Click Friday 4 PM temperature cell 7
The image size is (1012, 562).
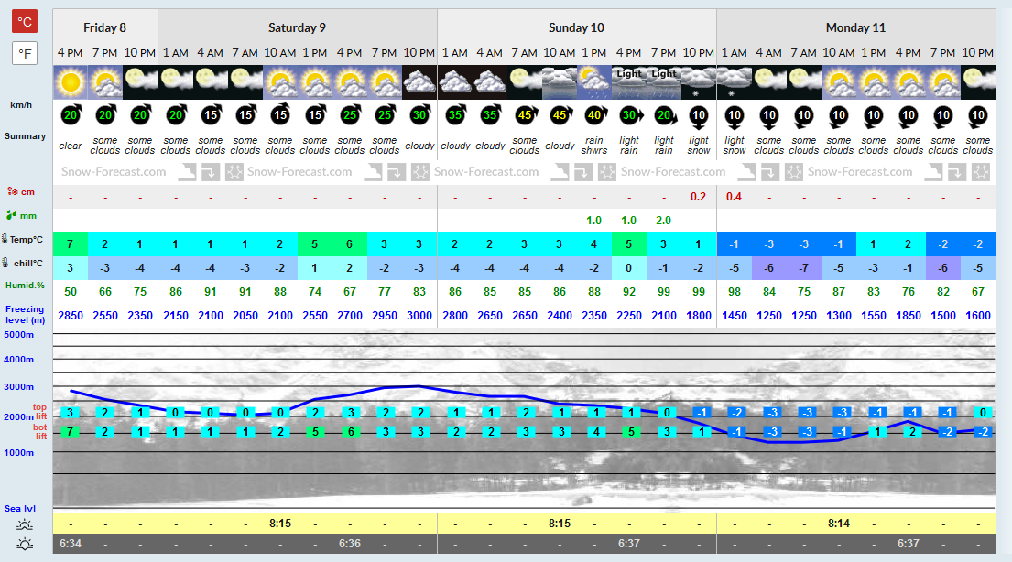click(71, 244)
